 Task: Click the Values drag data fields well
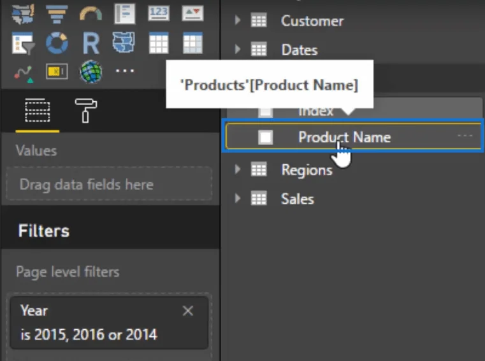coord(109,183)
